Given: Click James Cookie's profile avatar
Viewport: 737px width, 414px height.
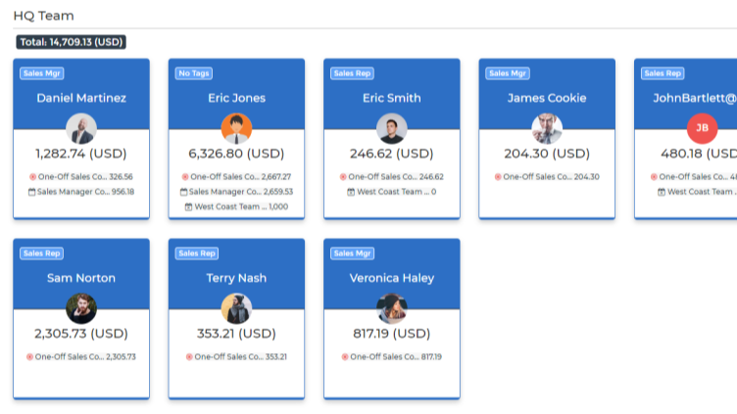Looking at the screenshot, I should tap(547, 128).
